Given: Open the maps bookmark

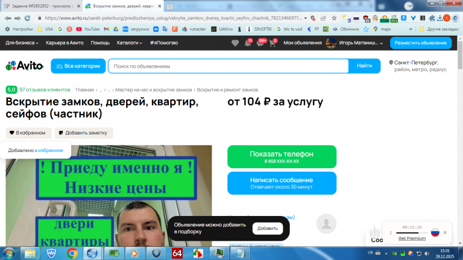Looking at the screenshot, I should (x=382, y=29).
